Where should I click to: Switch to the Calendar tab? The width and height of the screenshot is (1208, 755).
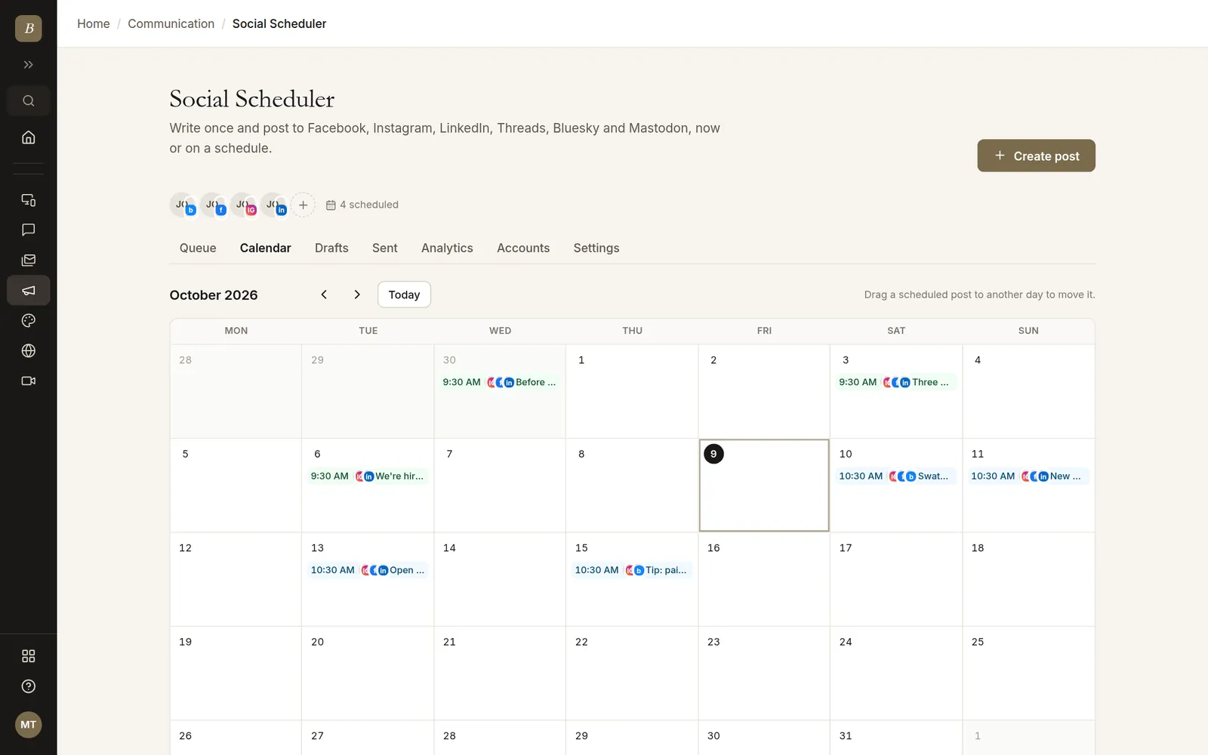pos(266,248)
